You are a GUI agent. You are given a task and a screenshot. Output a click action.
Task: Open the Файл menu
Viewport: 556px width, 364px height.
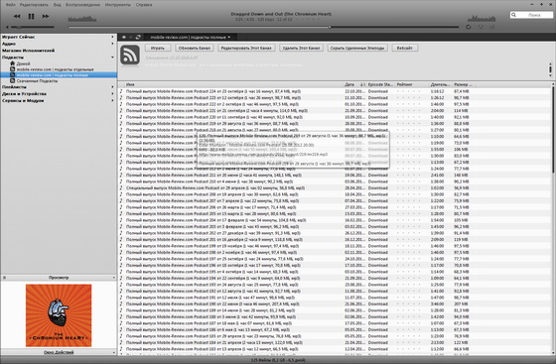click(10, 5)
